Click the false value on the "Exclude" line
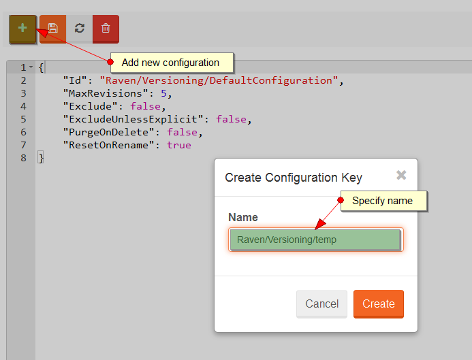This screenshot has width=472, height=360. click(145, 106)
